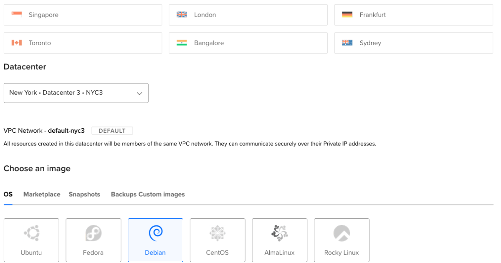Viewport: 501px width, 263px height.
Task: Click the Canadian flag beside Toronto
Action: [x=17, y=43]
